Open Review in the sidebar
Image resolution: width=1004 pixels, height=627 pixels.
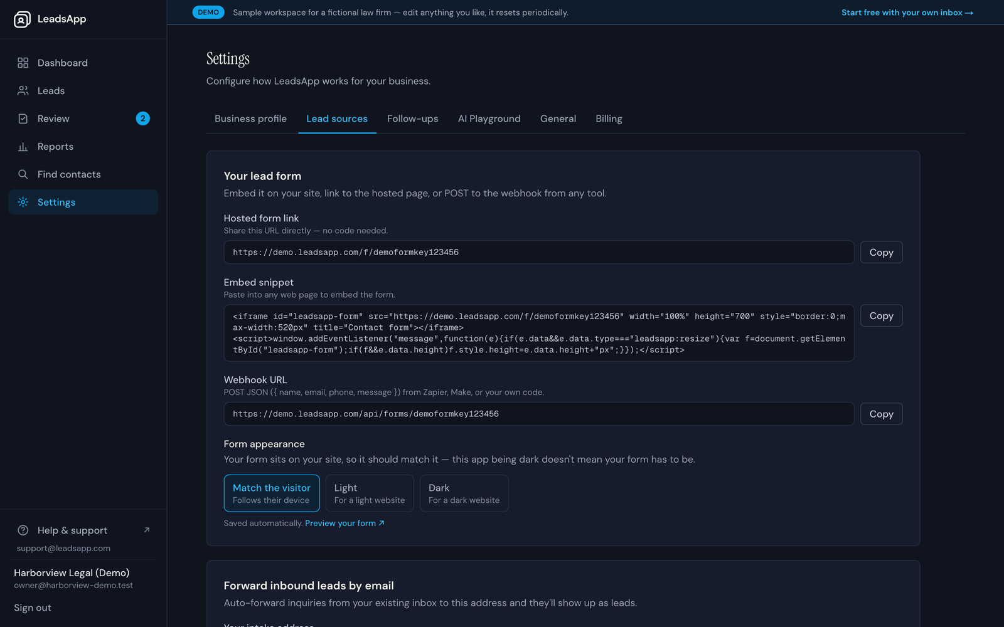point(83,119)
